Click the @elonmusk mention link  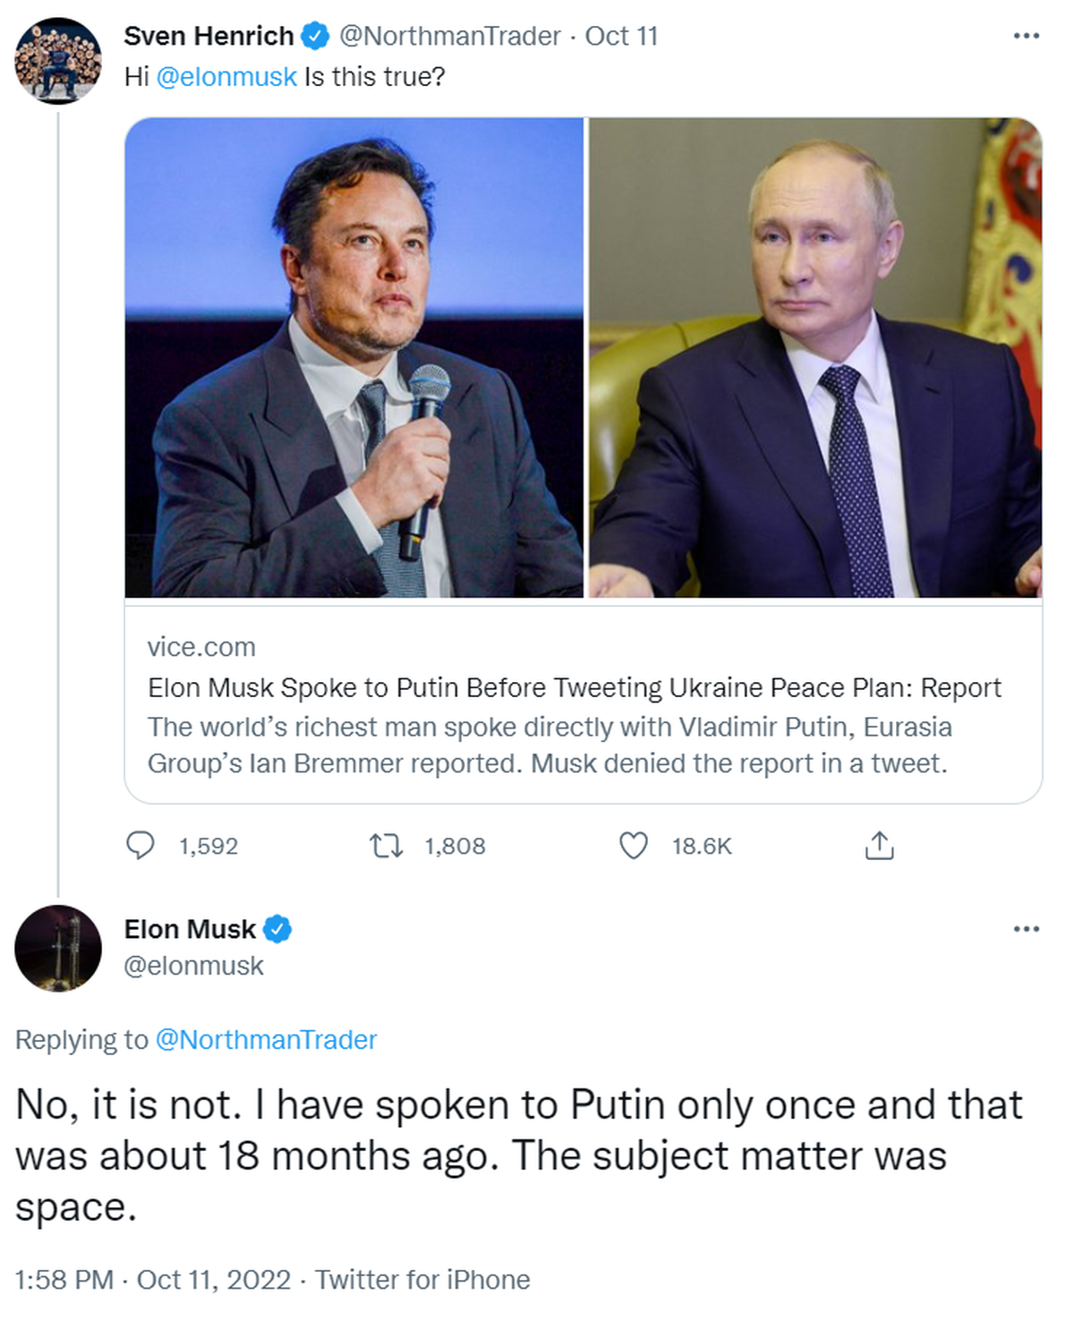click(x=226, y=77)
